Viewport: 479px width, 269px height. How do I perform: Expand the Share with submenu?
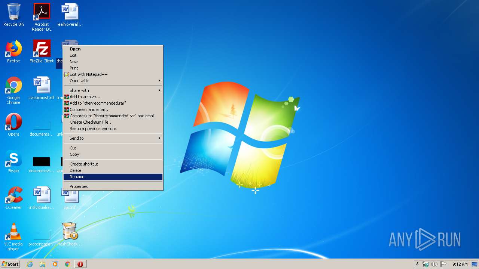(113, 90)
